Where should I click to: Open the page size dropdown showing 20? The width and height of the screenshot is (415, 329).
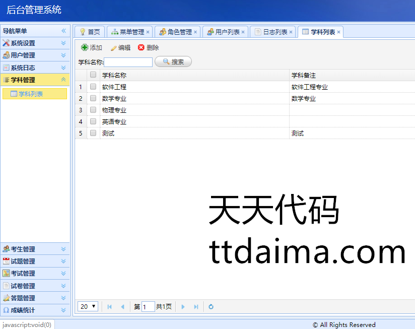88,306
